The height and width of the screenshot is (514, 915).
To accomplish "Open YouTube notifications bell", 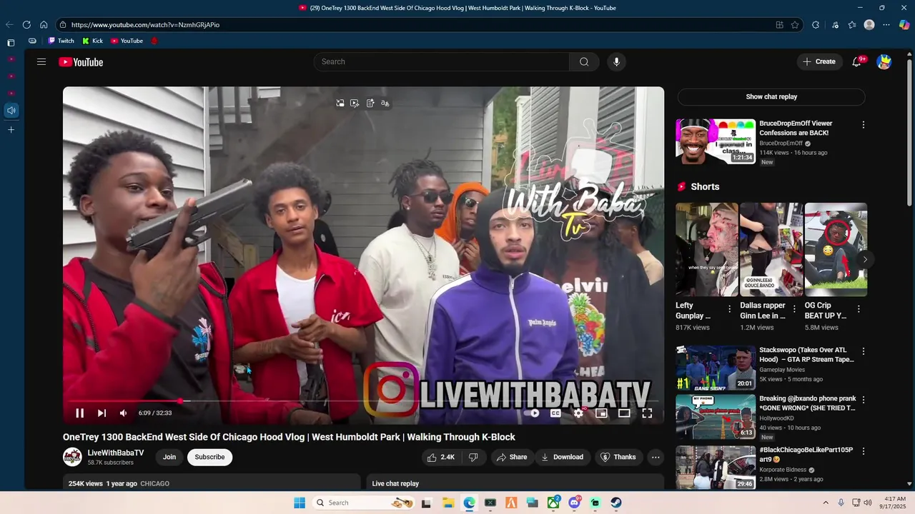I will click(856, 61).
